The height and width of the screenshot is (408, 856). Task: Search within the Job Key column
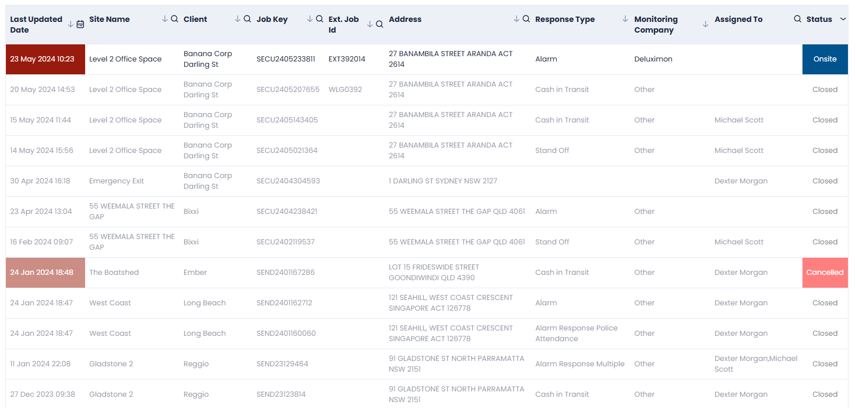320,19
